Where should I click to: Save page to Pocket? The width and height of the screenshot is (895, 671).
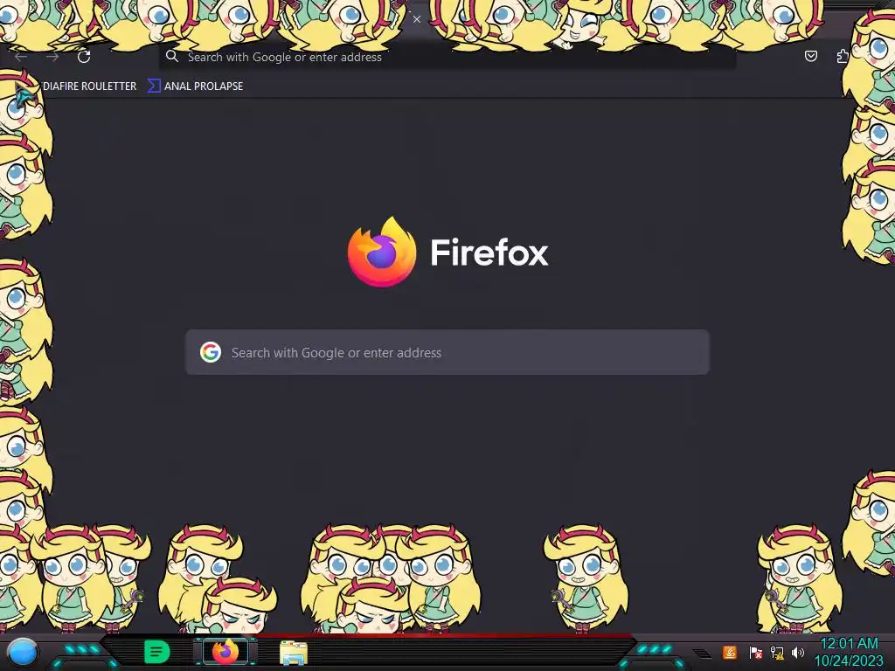810,56
